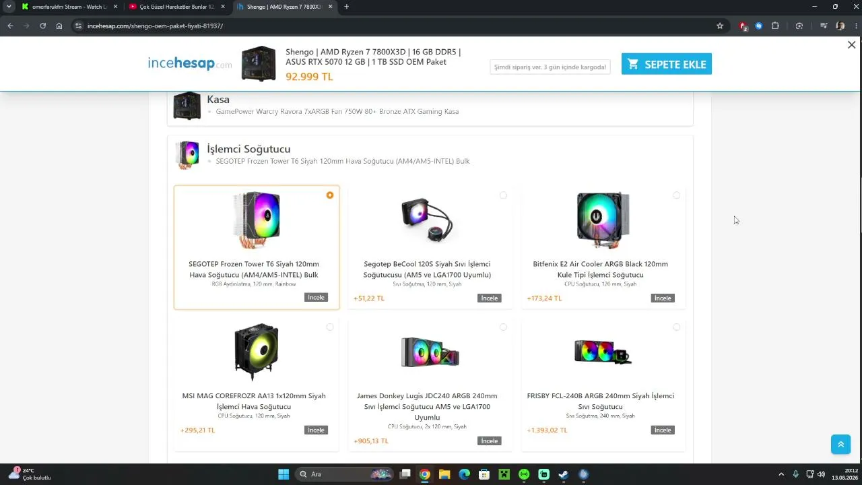The image size is (862, 485).
Task: Go forward with the browser forward arrow
Action: [x=26, y=26]
